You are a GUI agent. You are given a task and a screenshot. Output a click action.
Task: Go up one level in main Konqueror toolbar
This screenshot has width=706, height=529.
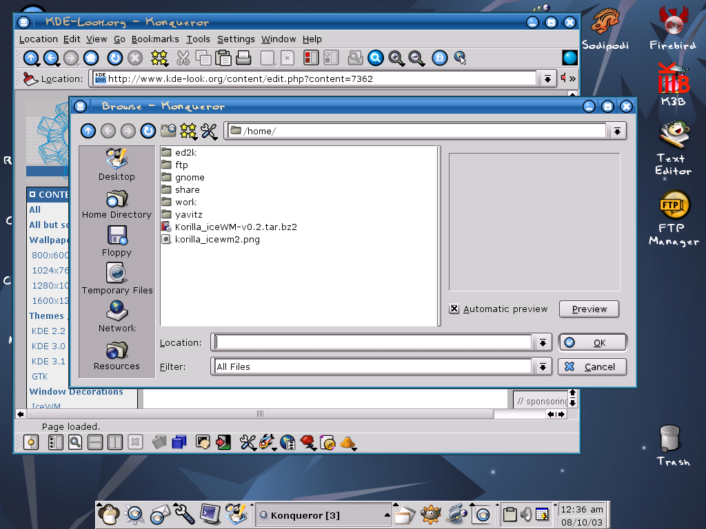tap(31, 58)
